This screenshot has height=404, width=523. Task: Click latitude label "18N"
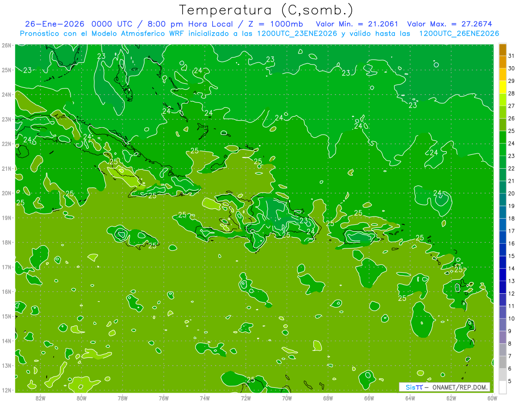(x=6, y=242)
